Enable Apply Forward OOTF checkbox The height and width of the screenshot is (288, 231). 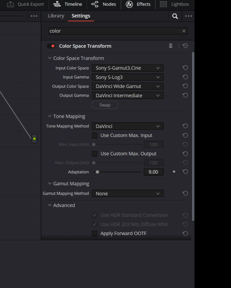click(x=94, y=233)
